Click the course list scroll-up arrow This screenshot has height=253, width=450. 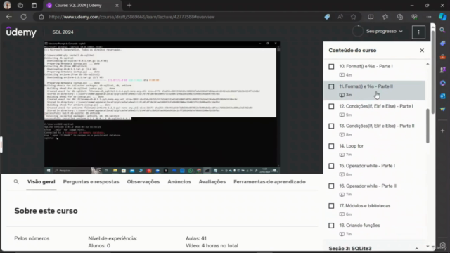point(427,64)
